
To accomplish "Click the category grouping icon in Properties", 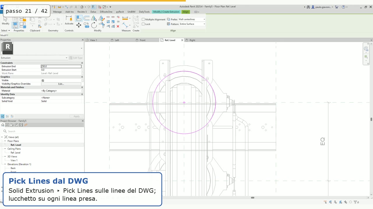I will pos(3,116).
